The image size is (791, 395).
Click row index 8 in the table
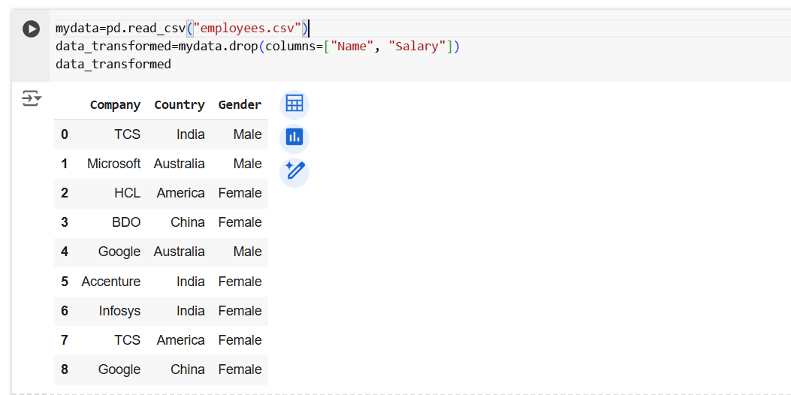click(65, 369)
